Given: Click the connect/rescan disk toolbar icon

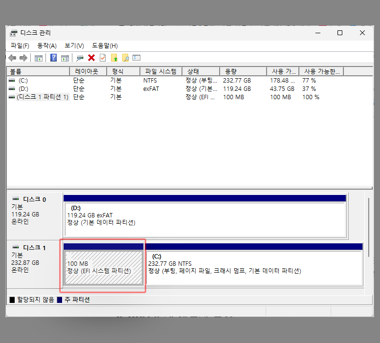Looking at the screenshot, I should [x=80, y=58].
